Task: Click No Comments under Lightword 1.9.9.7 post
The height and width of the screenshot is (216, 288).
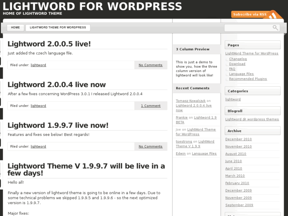Action: coord(151,147)
